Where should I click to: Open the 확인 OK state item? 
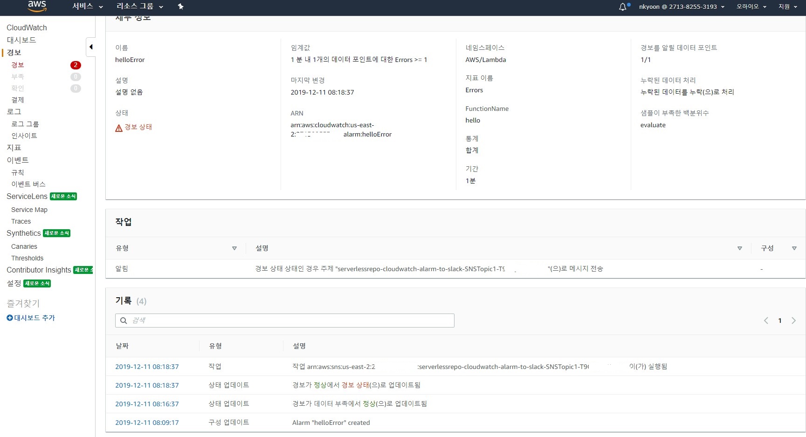pyautogui.click(x=18, y=88)
